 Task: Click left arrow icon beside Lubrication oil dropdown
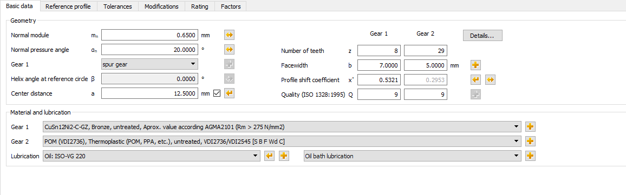tap(270, 156)
